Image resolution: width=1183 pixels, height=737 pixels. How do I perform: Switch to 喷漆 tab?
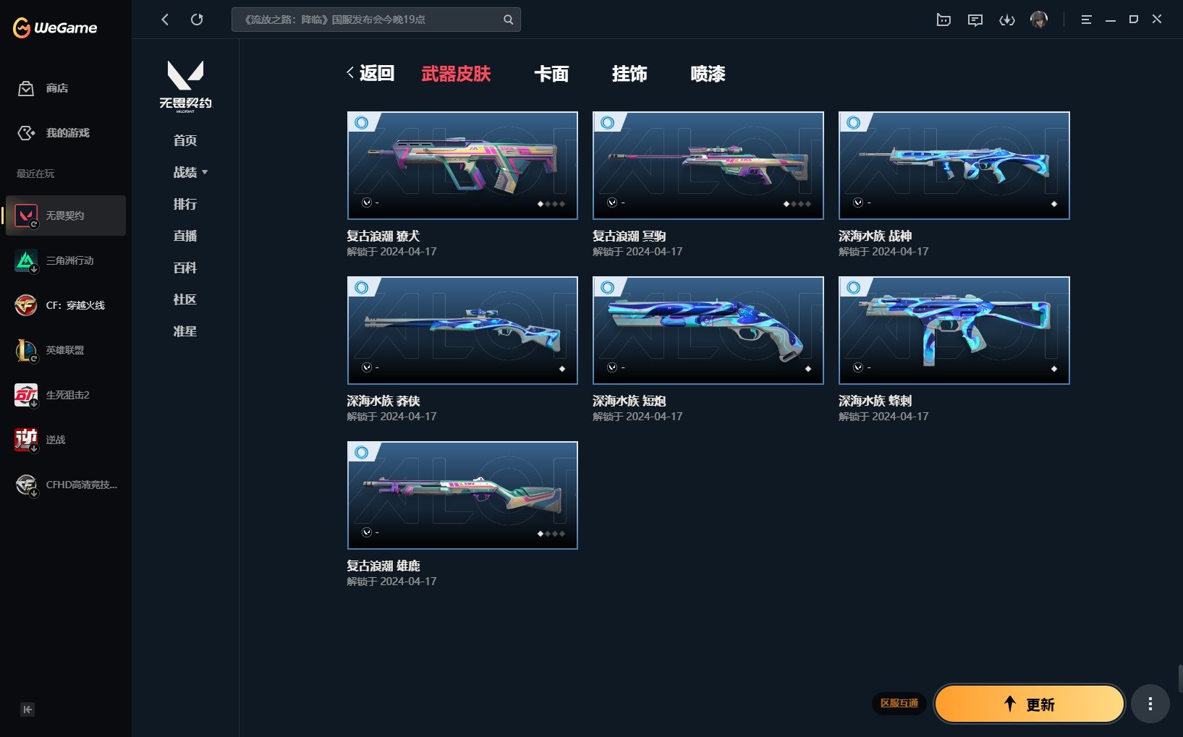[x=708, y=74]
